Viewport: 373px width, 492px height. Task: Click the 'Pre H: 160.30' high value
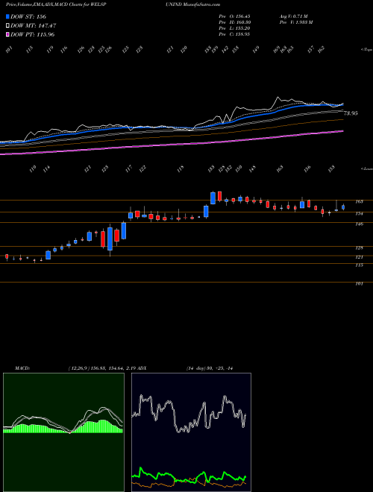pyautogui.click(x=234, y=22)
